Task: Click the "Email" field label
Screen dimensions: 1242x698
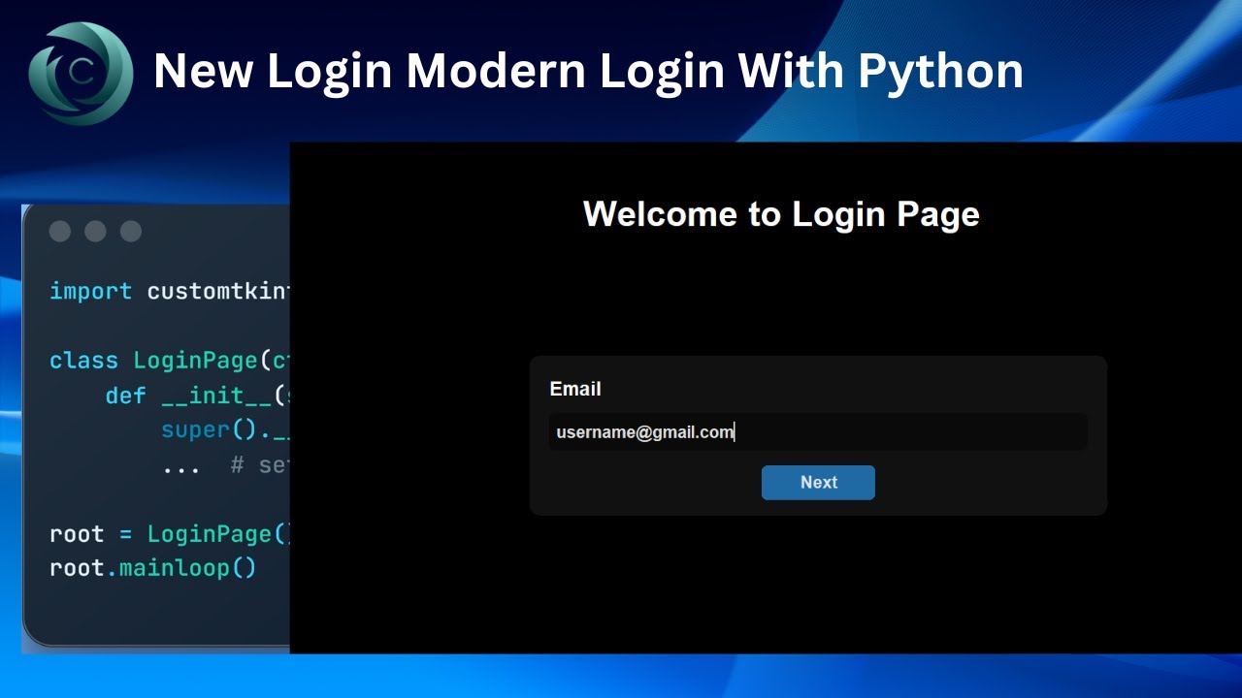Action: pos(575,389)
